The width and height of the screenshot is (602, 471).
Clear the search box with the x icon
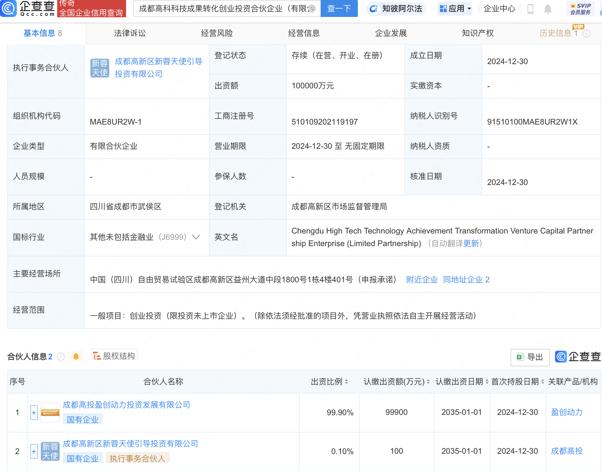coord(312,9)
